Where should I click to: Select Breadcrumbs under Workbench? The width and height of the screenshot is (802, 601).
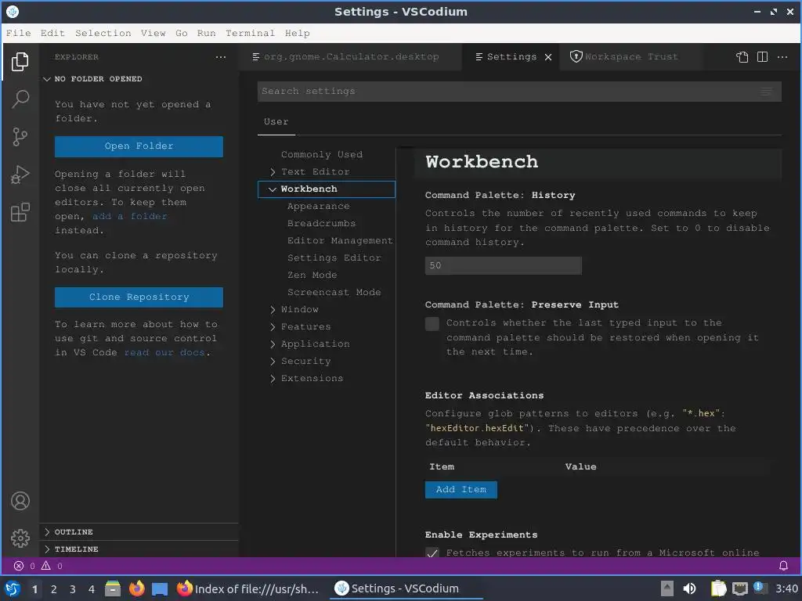click(x=321, y=224)
